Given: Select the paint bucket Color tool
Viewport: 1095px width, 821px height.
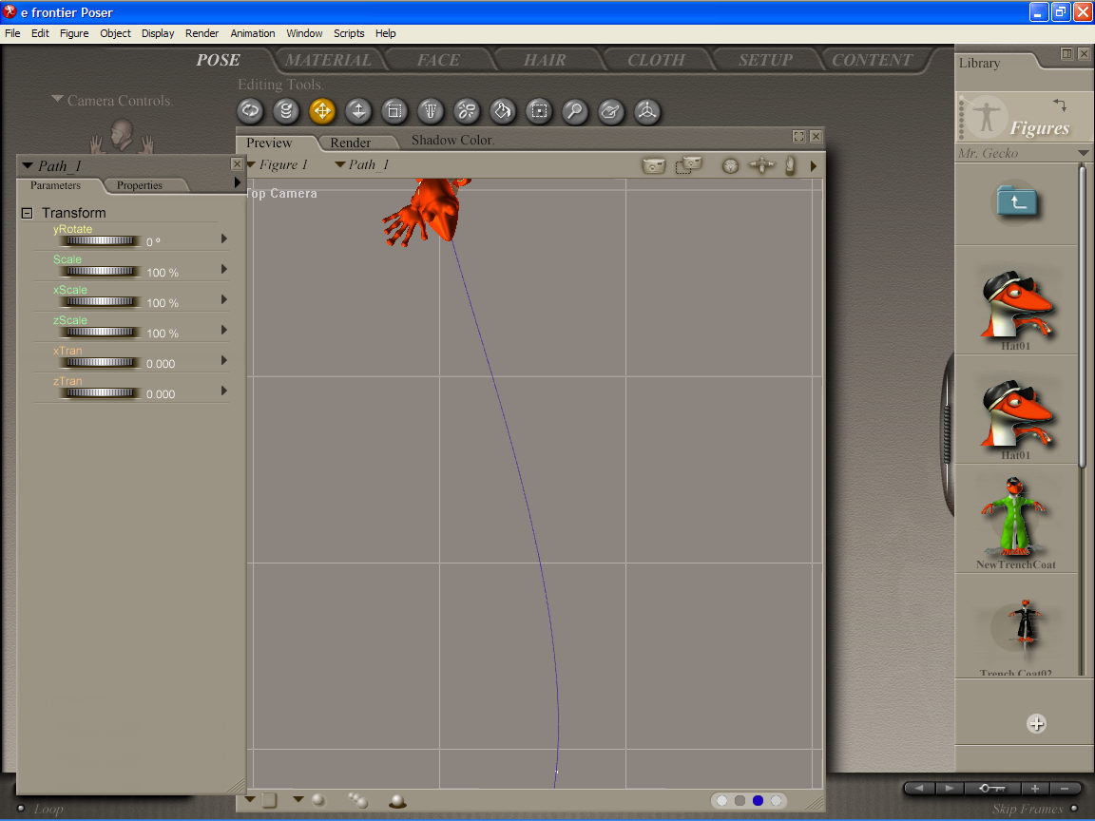Looking at the screenshot, I should (503, 111).
